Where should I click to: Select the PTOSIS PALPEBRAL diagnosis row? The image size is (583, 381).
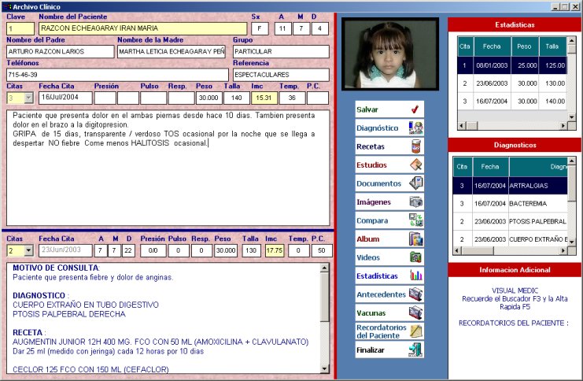pyautogui.click(x=510, y=221)
